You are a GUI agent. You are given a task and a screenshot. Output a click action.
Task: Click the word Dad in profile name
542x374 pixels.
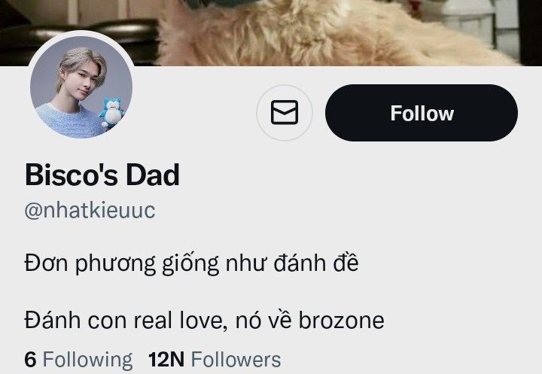click(x=152, y=175)
